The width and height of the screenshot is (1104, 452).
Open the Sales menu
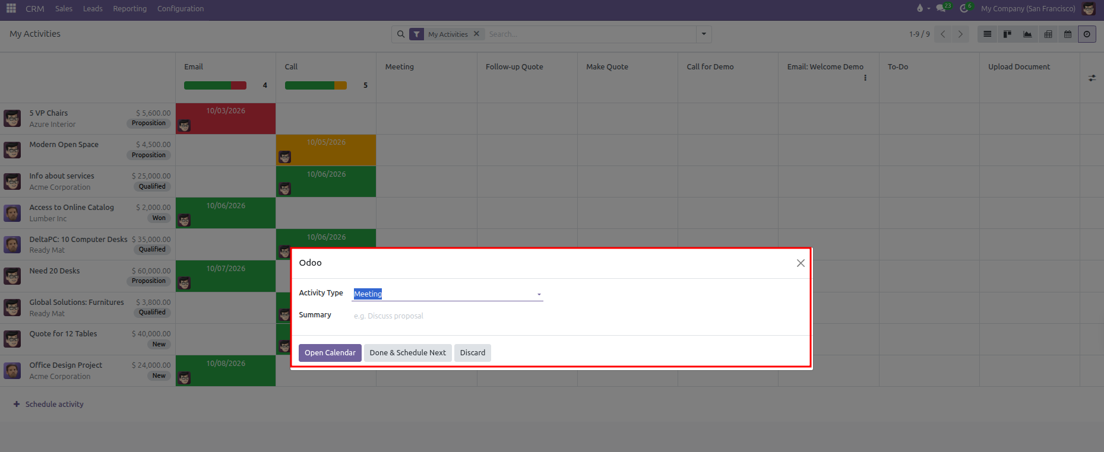pyautogui.click(x=64, y=8)
